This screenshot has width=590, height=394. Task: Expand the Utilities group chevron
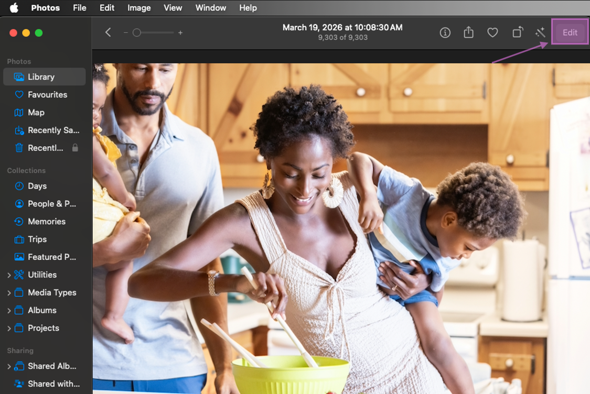[9, 275]
